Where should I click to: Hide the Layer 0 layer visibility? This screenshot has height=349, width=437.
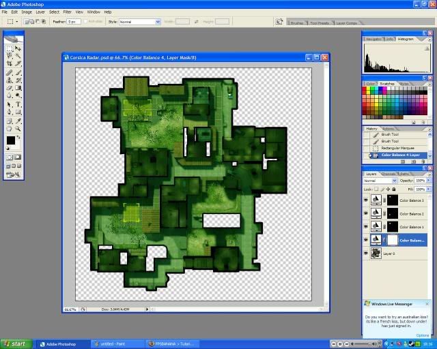point(366,253)
